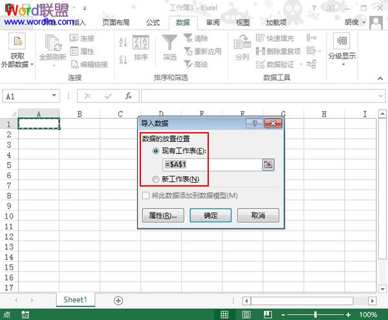388x320 pixels.
Task: Click the collapse dialog range selector icon
Action: click(x=268, y=165)
